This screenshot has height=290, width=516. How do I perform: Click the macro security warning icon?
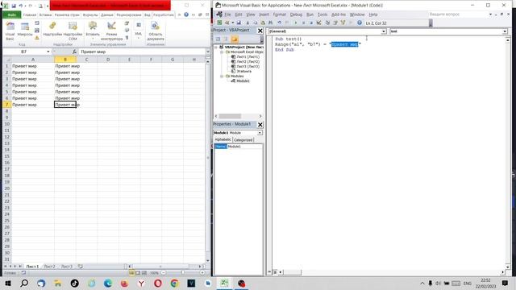coord(37,38)
